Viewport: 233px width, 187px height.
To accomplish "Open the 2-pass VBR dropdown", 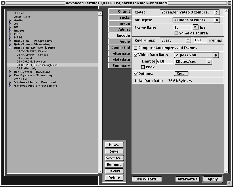I will pos(196,55).
